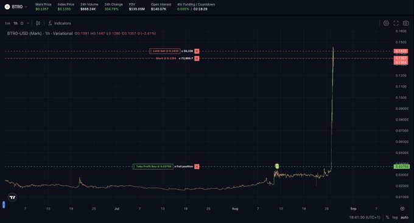Viewport: 414px width, 223px height.
Task: Click the green 0.03750 price label on axis
Action: click(x=402, y=166)
